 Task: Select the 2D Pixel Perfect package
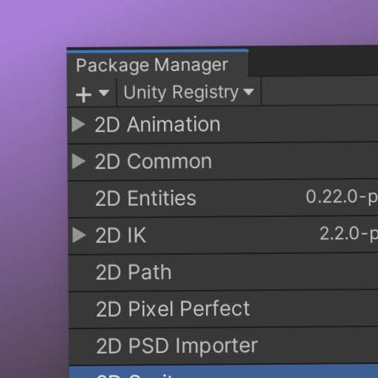[223, 309]
